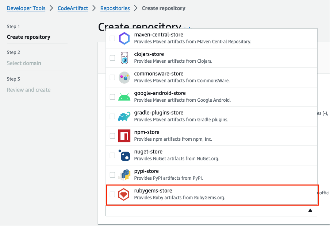The width and height of the screenshot is (330, 226).
Task: Click the google-android-store Android icon
Action: point(124,97)
